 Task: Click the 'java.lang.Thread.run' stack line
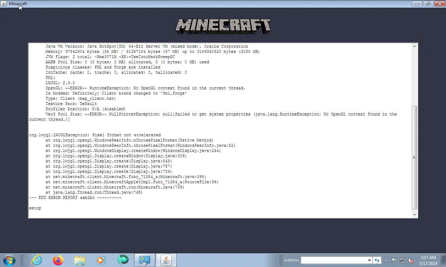94,192
